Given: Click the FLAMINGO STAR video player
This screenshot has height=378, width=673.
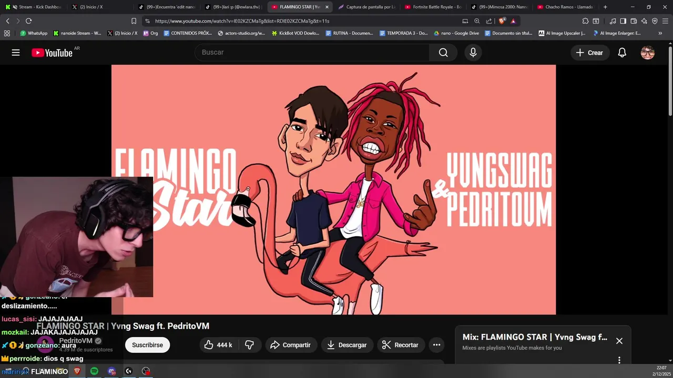Looking at the screenshot, I should [x=333, y=190].
